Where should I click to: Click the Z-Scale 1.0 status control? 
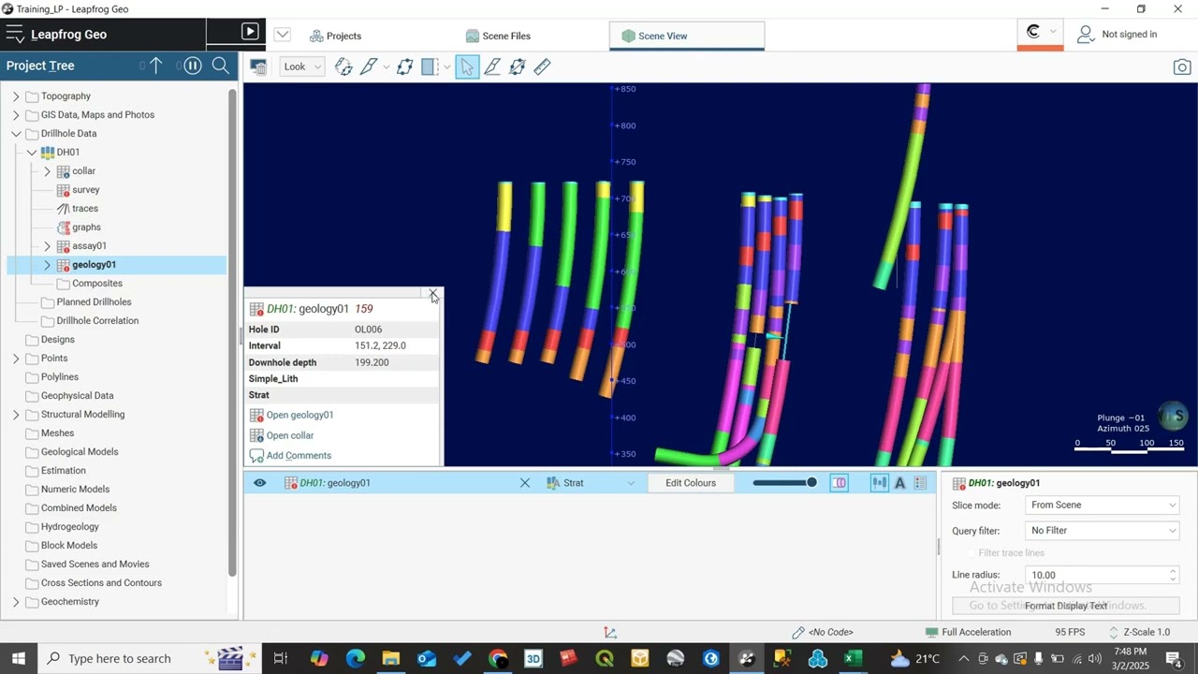coord(1139,633)
